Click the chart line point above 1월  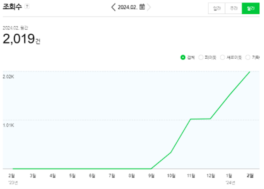click(x=230, y=95)
